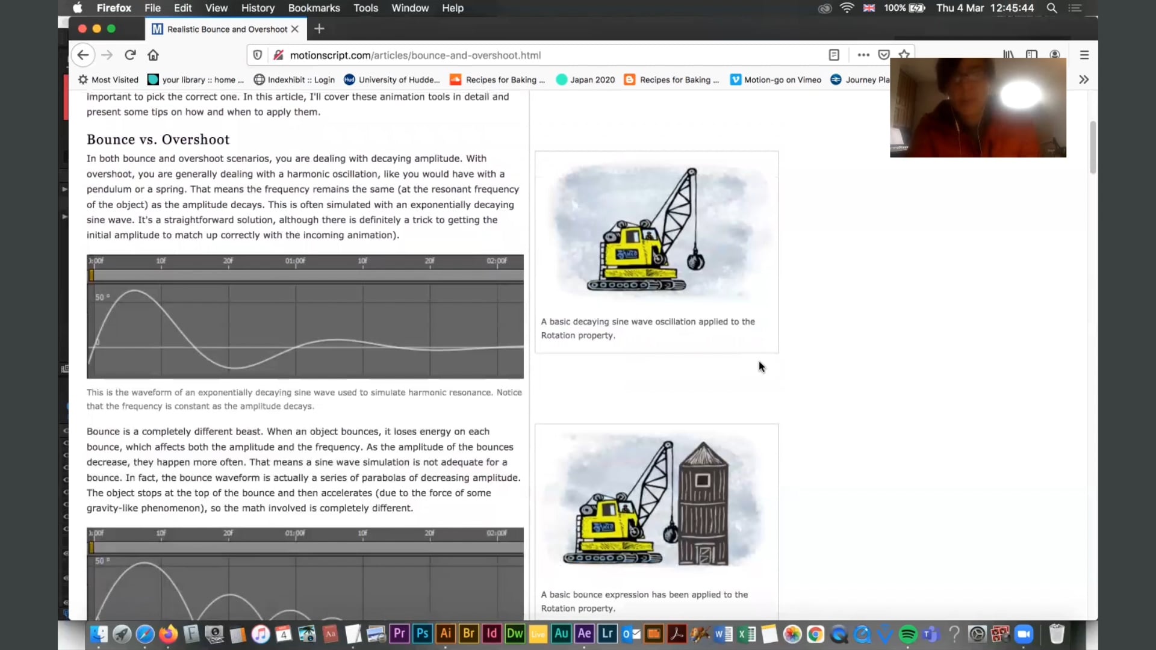Open the Japan 2020 bookmark
This screenshot has height=650, width=1156.
(x=586, y=79)
